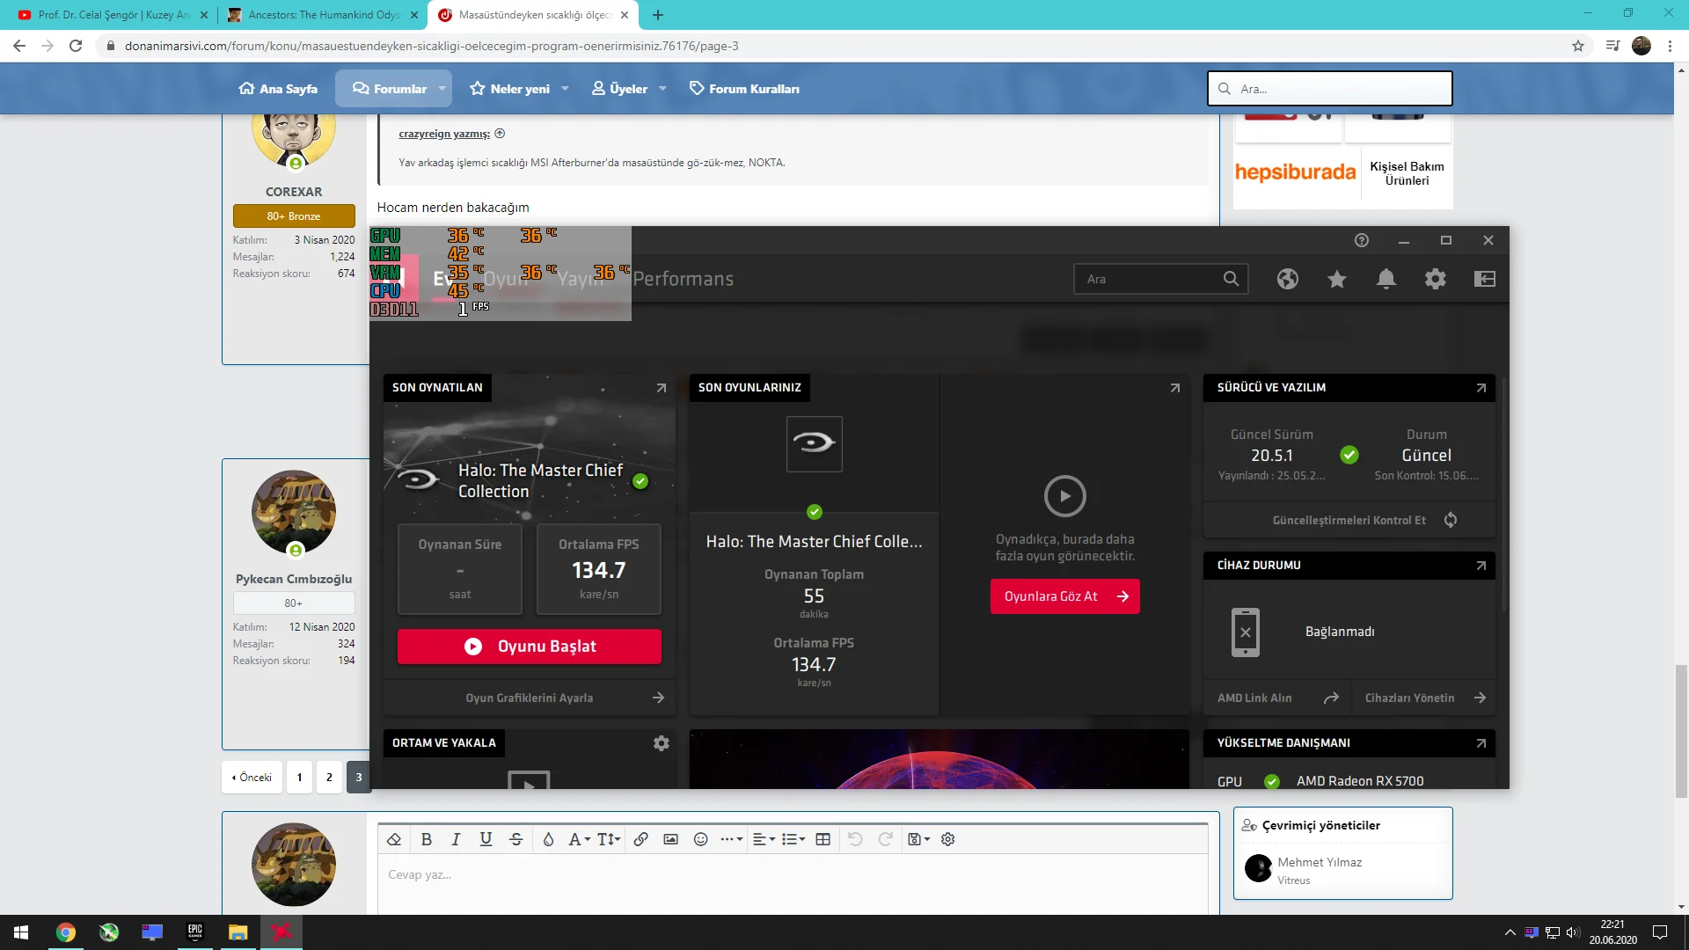Click the insert link icon in editor
The image size is (1689, 950).
click(641, 839)
